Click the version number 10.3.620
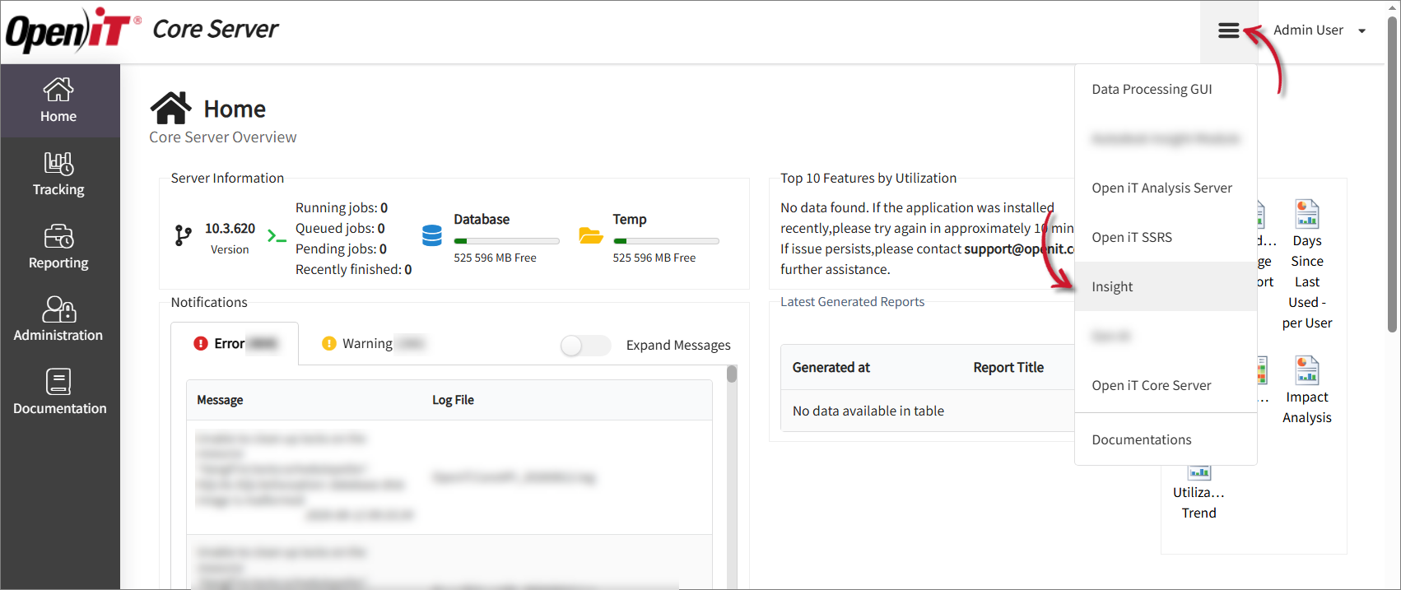This screenshot has width=1401, height=590. (230, 228)
